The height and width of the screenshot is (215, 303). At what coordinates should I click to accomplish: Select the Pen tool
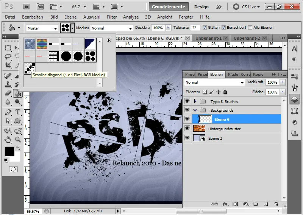[x=8, y=112]
